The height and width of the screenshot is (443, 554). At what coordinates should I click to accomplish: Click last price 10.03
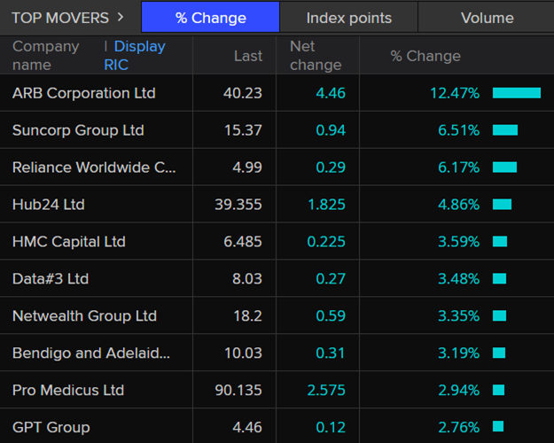pyautogui.click(x=243, y=353)
